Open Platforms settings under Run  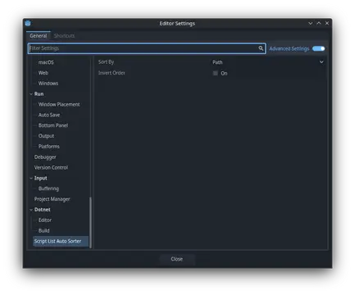pos(48,147)
